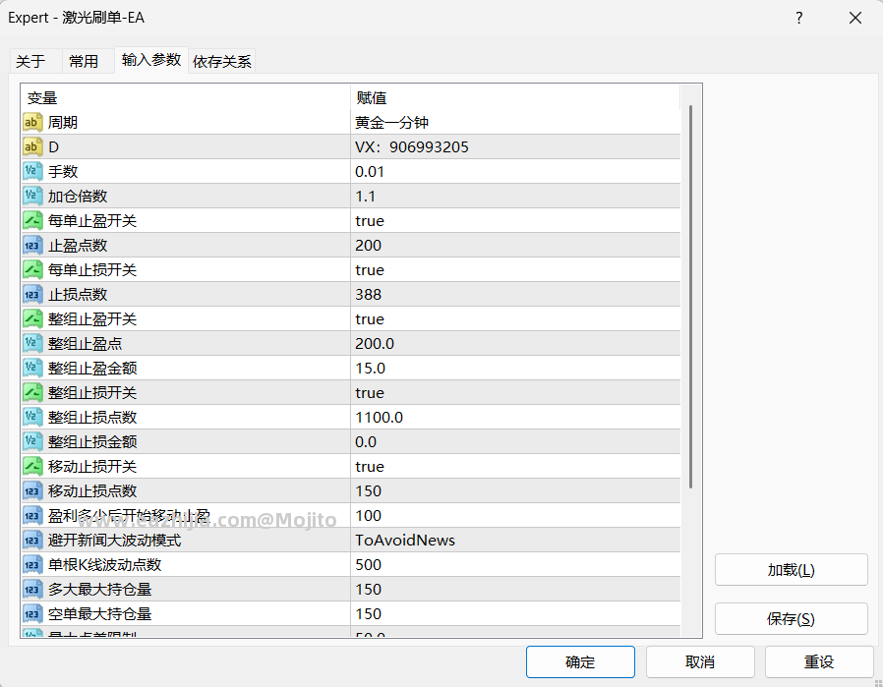This screenshot has width=883, height=687.
Task: Toggle the true value of 每单止盈开关
Action: point(515,220)
